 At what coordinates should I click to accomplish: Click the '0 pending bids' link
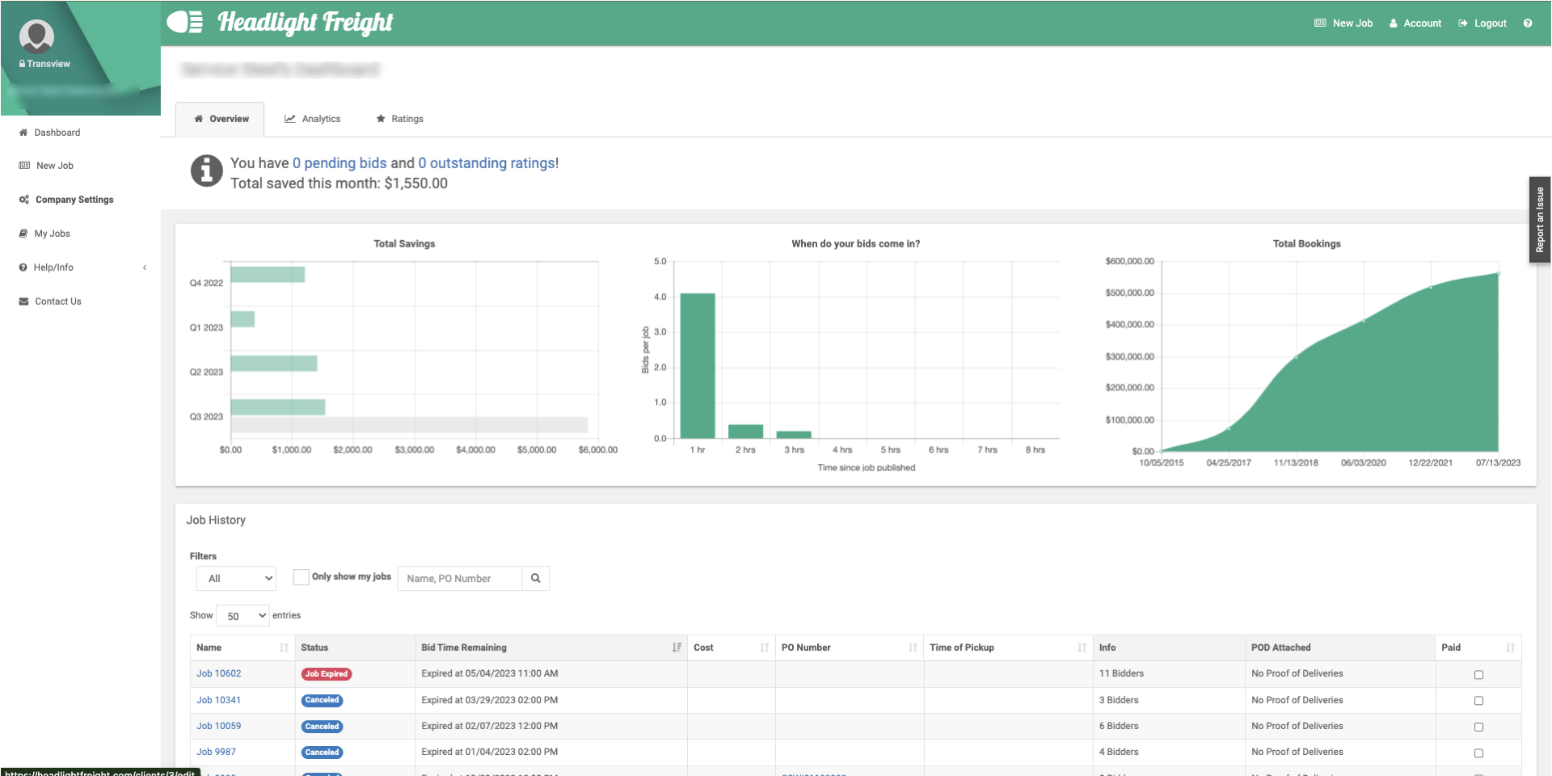click(339, 162)
